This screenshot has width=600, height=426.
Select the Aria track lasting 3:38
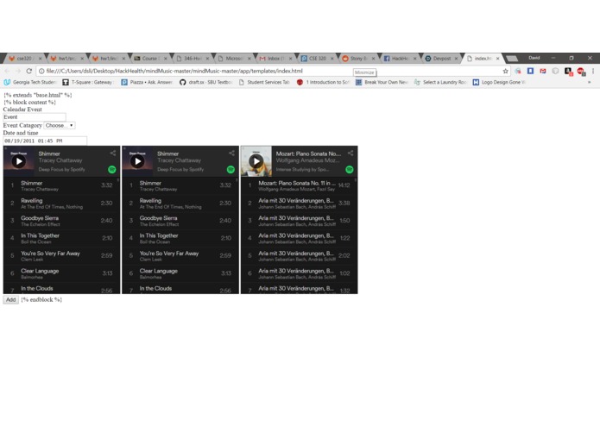point(300,204)
